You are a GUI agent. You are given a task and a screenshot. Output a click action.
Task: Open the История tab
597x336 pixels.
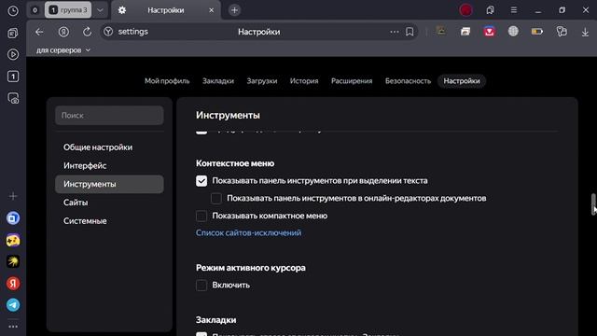click(x=304, y=81)
